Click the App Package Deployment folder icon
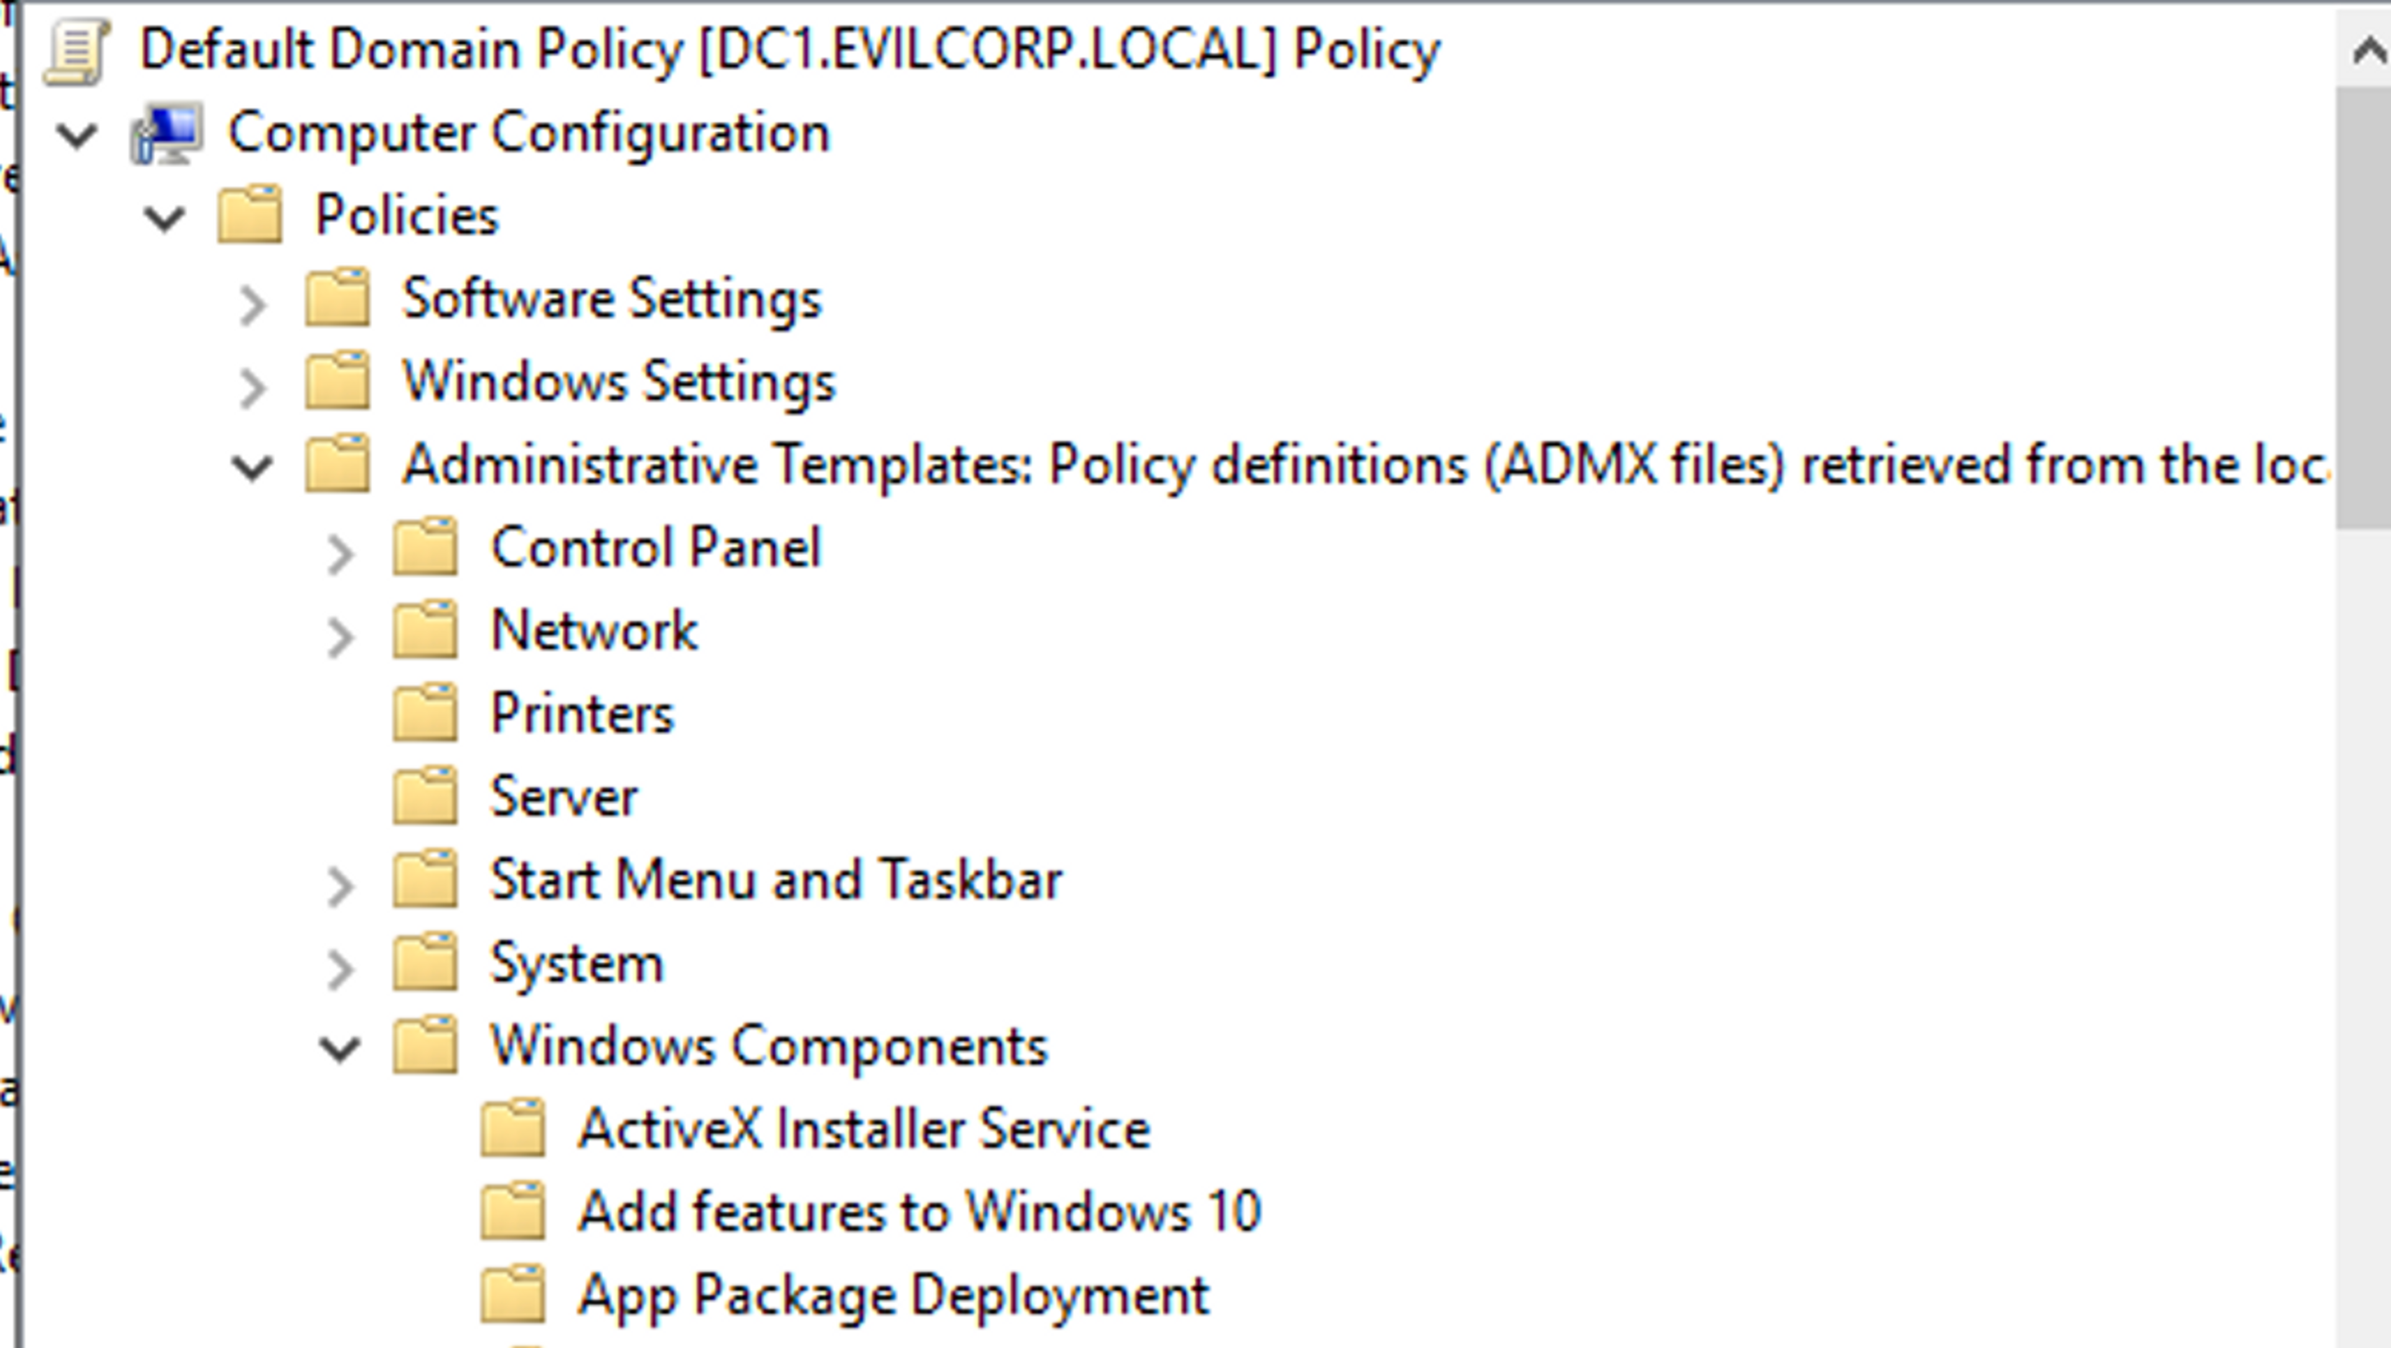This screenshot has width=2391, height=1348. (x=513, y=1295)
